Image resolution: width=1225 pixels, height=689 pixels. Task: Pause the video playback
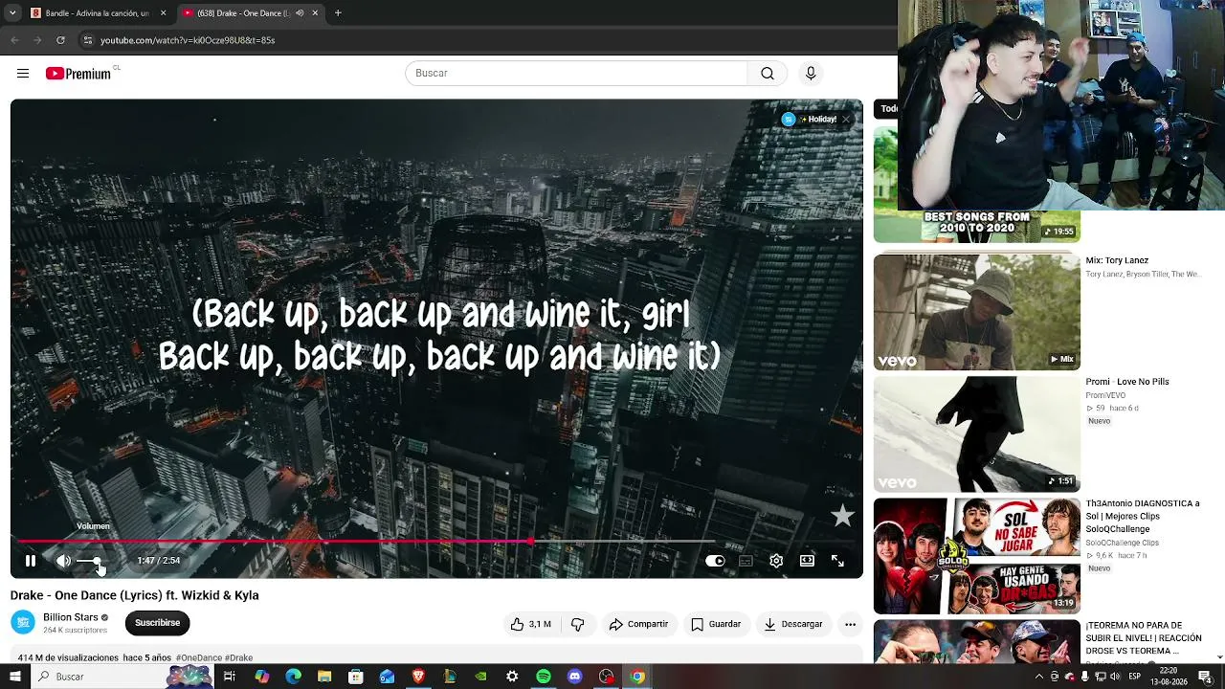pyautogui.click(x=31, y=561)
